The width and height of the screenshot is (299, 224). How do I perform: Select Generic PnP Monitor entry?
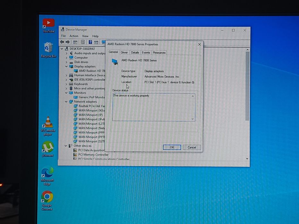click(89, 97)
